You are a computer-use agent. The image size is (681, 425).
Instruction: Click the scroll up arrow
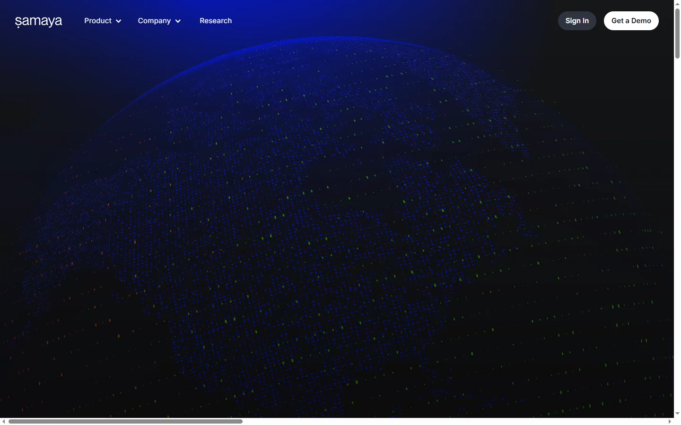pyautogui.click(x=677, y=3)
